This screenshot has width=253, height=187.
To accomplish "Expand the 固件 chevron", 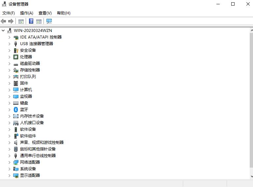I will (x=9, y=83).
